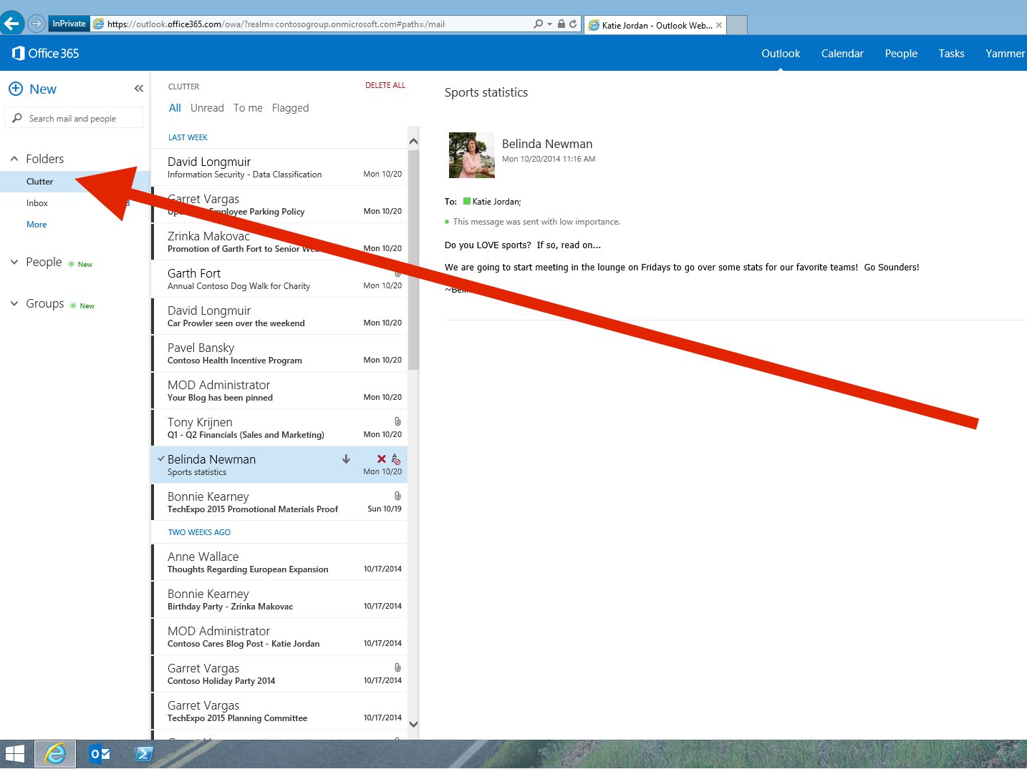
Task: Open Tasks in top navigation
Action: pyautogui.click(x=951, y=54)
